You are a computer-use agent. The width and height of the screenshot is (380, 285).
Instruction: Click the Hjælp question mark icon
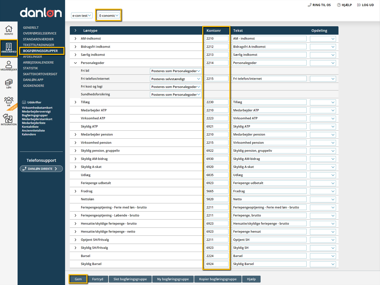[339, 5]
